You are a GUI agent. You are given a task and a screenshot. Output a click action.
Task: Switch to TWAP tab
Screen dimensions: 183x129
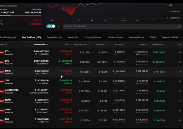(153, 37)
